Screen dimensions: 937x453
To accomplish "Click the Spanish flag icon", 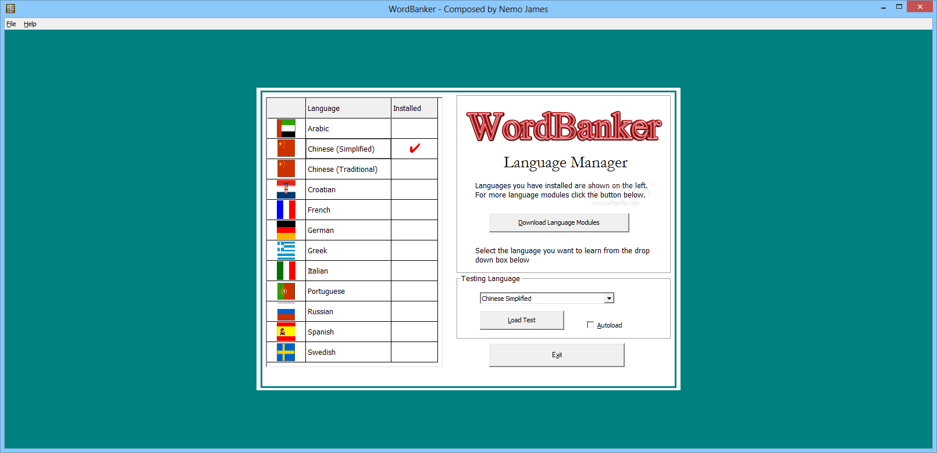I will 286,332.
